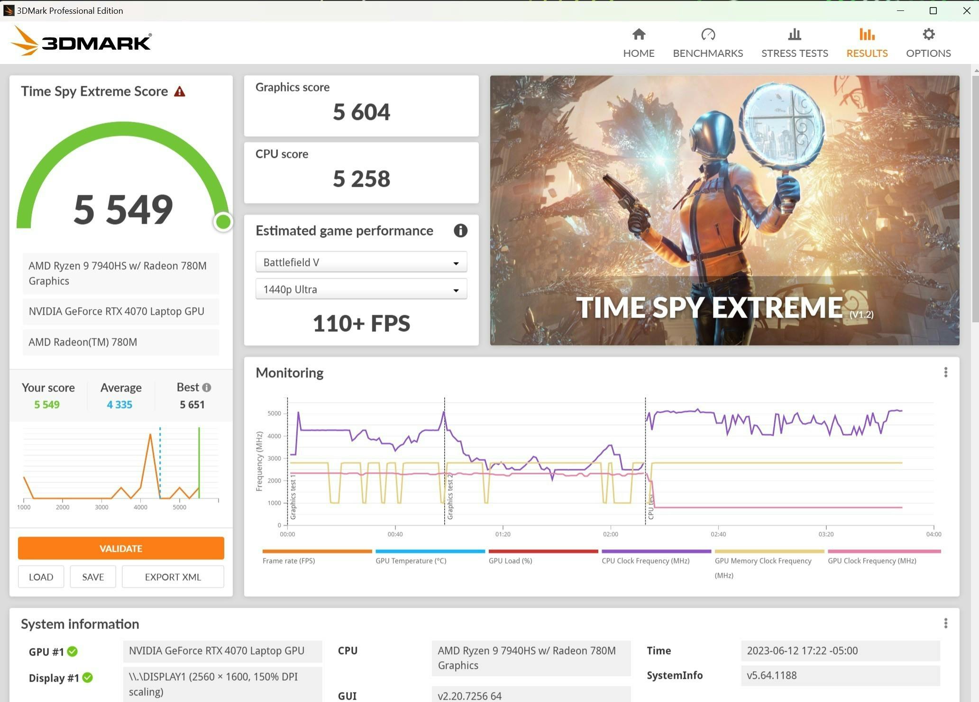Open the Battlefield V game dropdown
This screenshot has width=979, height=702.
coord(361,262)
